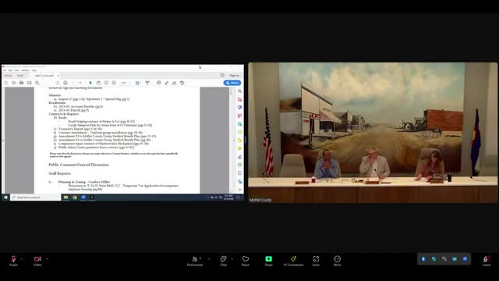Switch to the Acrobat Home tab
Screen dimensions: 499x281
(9, 76)
